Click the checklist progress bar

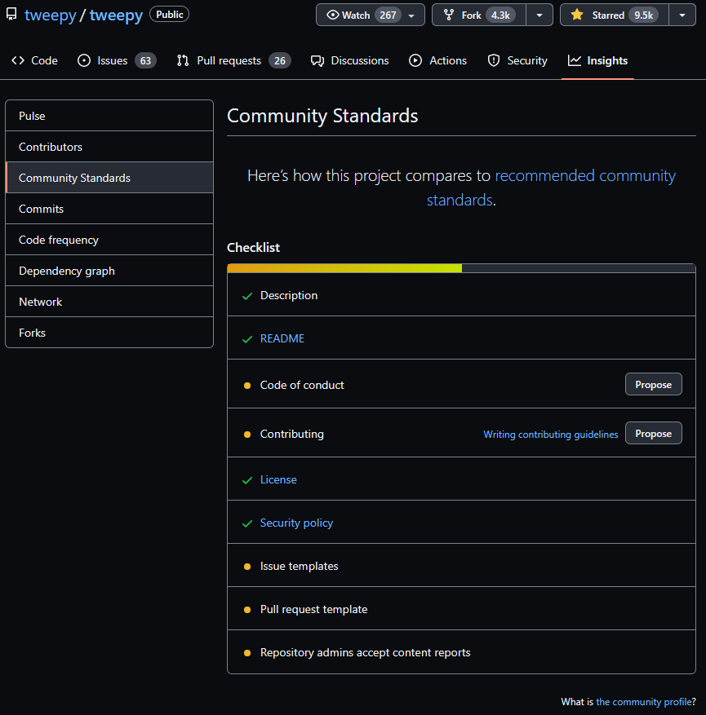[461, 267]
